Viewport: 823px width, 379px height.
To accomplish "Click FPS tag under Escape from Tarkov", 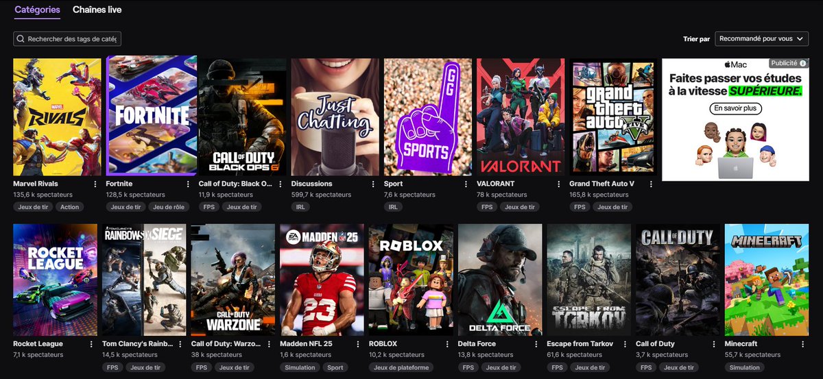I will [x=557, y=367].
